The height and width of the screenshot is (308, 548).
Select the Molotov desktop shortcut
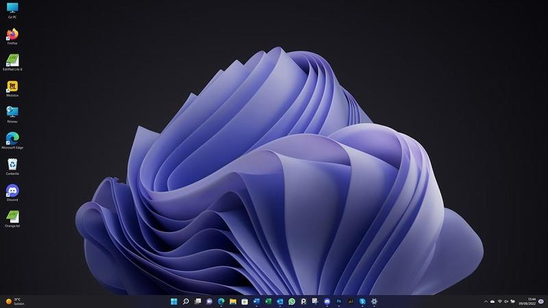pos(12,89)
